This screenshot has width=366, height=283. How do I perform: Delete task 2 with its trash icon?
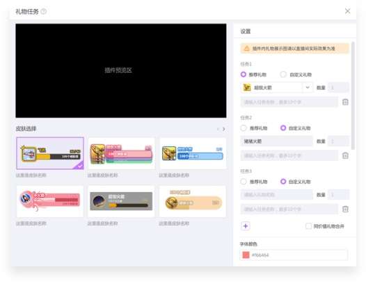coord(345,155)
